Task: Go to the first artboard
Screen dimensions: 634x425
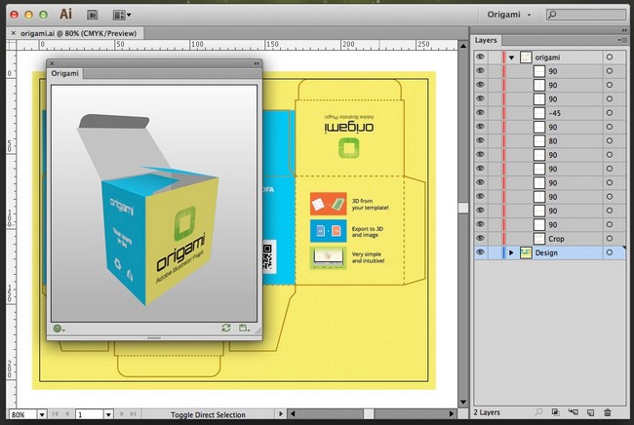Action: [x=56, y=414]
